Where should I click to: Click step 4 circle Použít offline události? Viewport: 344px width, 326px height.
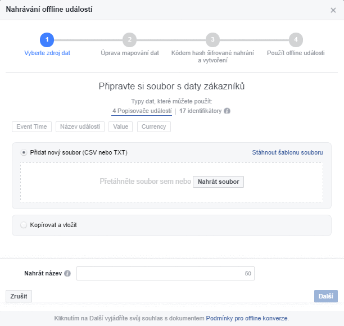[x=296, y=39]
